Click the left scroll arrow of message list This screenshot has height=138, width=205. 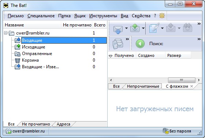click(111, 80)
